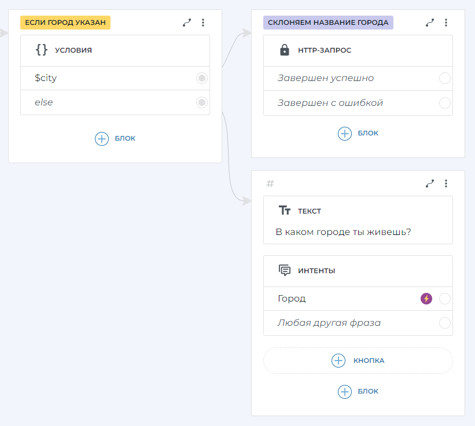Click the lock icon of HTTP-ЗАПРОС block

pos(284,50)
